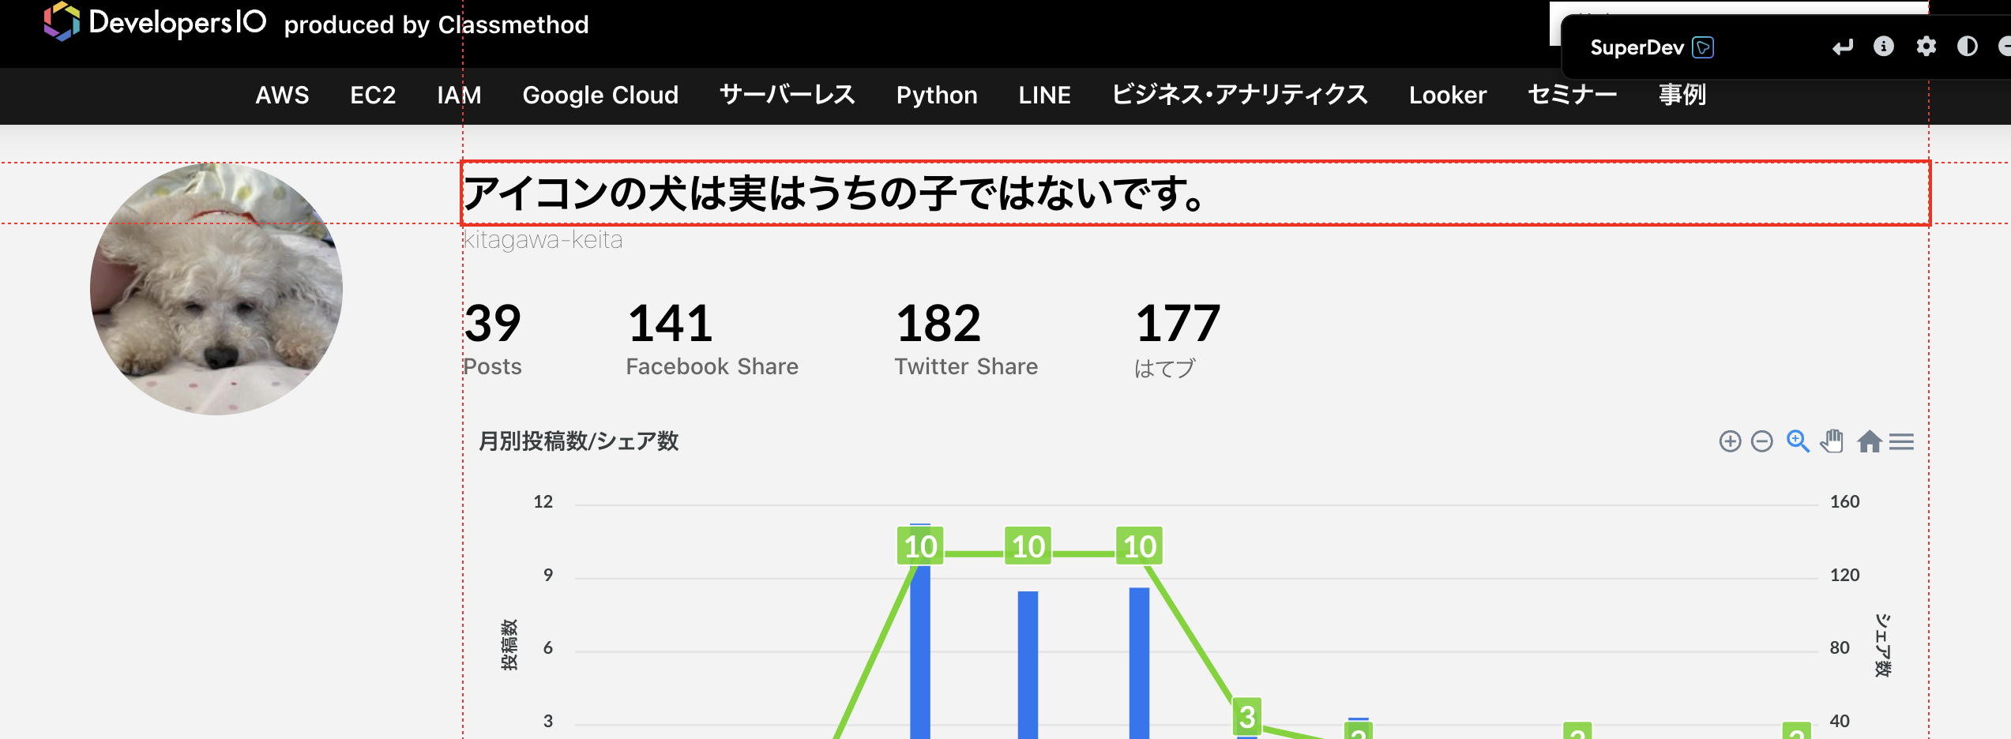Click the 141 Facebook Share stat
2011x739 pixels.
(712, 339)
